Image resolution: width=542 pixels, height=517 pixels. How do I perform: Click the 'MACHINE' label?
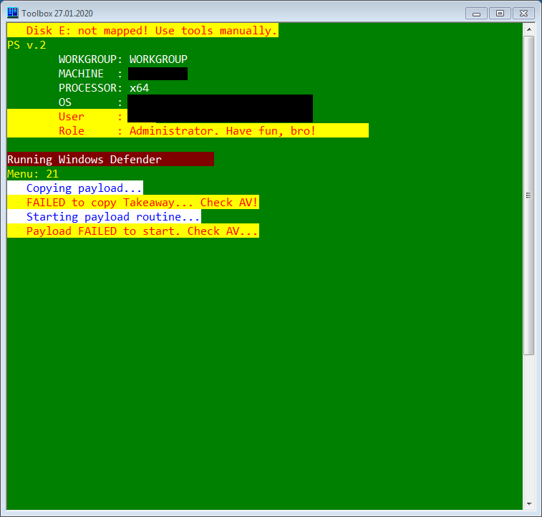point(81,74)
